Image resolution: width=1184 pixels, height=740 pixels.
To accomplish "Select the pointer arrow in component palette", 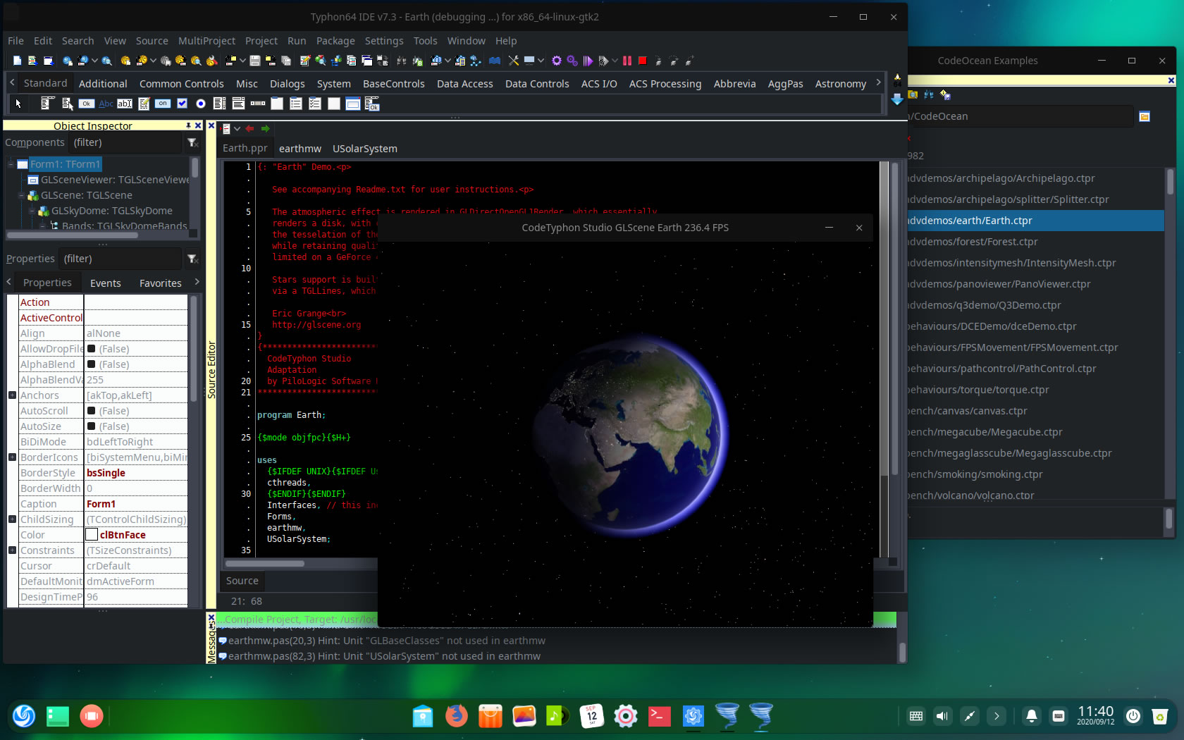I will pos(18,104).
